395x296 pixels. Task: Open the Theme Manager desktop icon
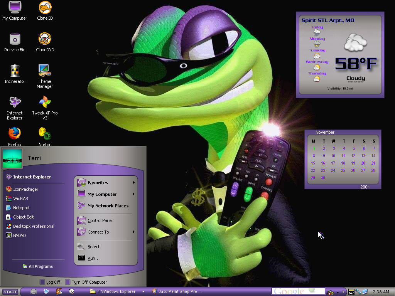pyautogui.click(x=45, y=76)
